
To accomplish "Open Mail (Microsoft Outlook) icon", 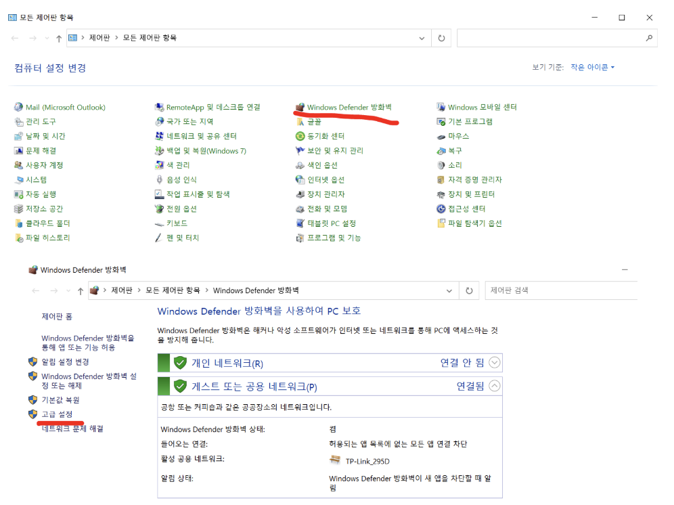I will click(x=60, y=107).
